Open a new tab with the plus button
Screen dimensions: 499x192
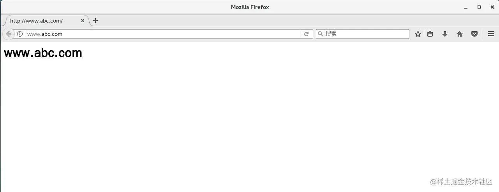pyautogui.click(x=95, y=21)
